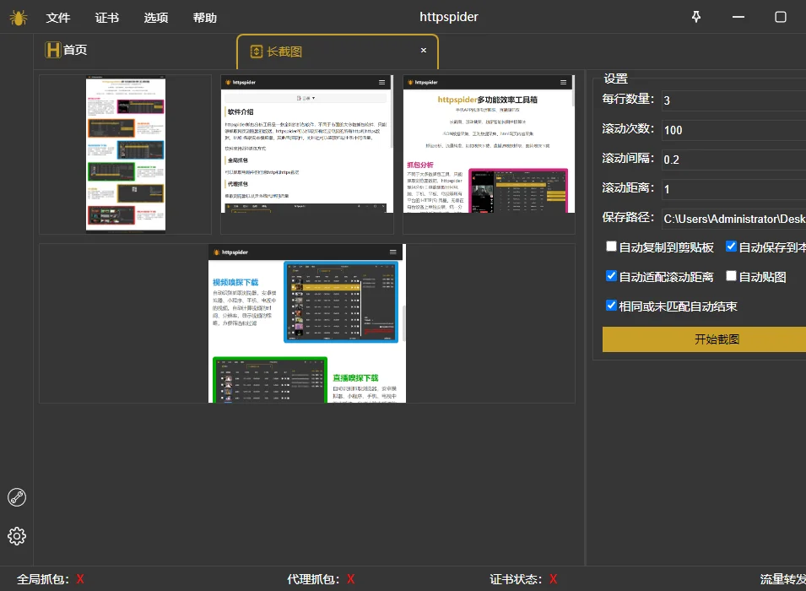The image size is (806, 591).
Task: Click the 证书状态 status label
Action: tap(516, 579)
